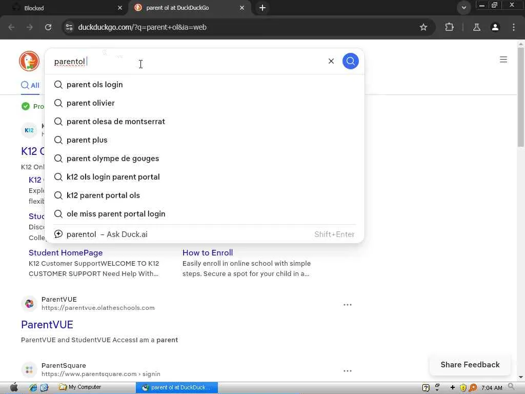Click into the search text field

(x=188, y=62)
